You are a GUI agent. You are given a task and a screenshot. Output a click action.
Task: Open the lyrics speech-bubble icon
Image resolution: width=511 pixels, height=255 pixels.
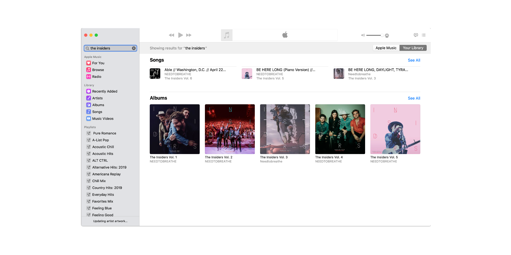coord(416,35)
